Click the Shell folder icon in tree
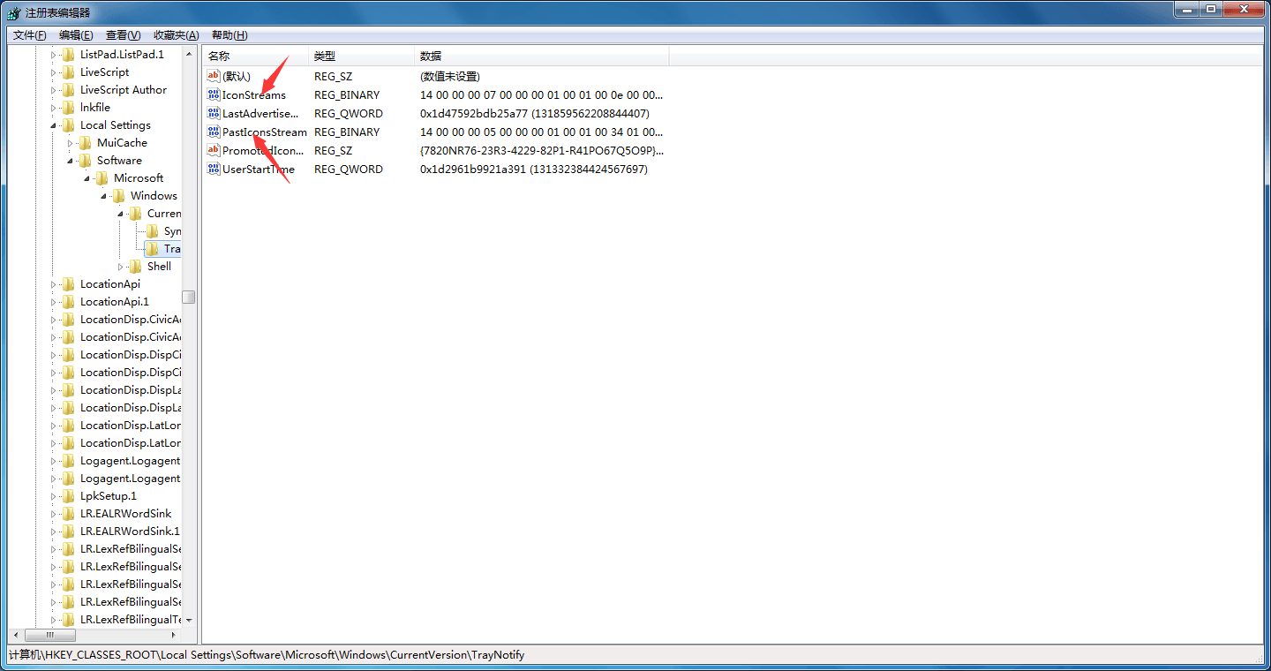The height and width of the screenshot is (671, 1271). 135,266
